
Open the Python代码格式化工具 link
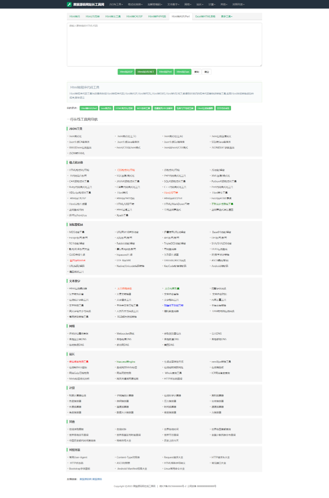(224, 181)
